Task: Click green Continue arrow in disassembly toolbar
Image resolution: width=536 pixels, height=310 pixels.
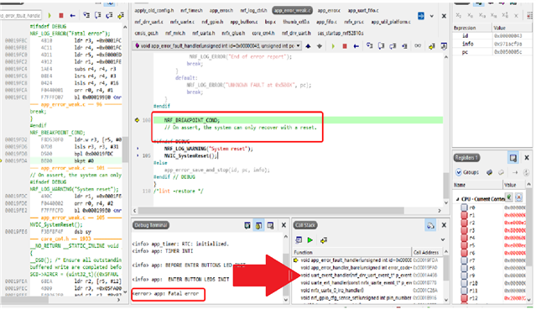Action: tap(49, 15)
